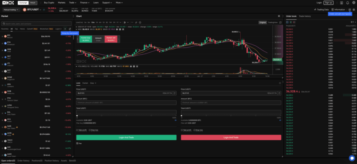Image resolution: width=357 pixels, height=164 pixels.
Task: Open the Manual trading dropdown
Action: pos(11,10)
